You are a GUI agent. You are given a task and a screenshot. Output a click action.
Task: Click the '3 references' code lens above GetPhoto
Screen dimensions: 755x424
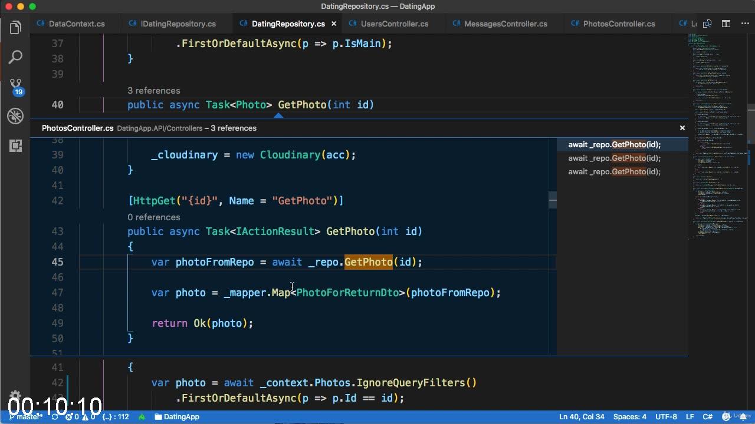click(154, 91)
